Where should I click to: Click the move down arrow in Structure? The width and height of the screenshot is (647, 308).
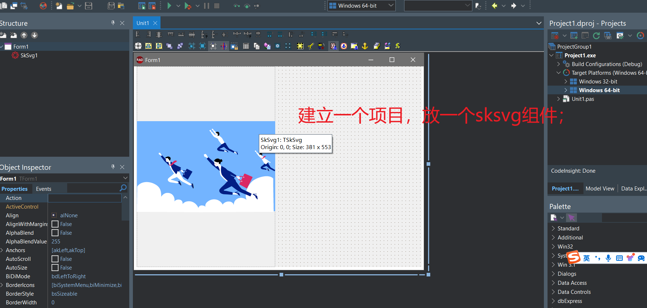tap(34, 35)
